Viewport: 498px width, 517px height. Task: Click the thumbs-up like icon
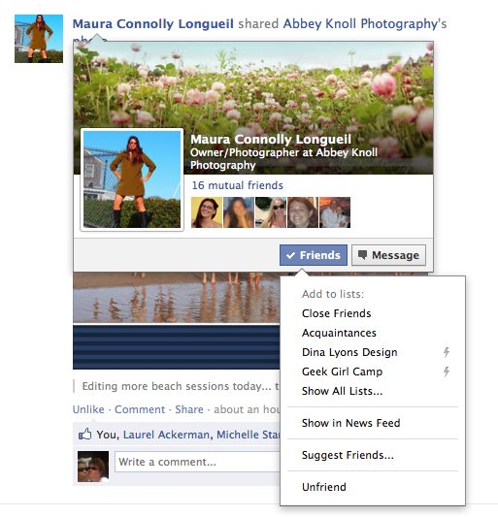tap(84, 435)
